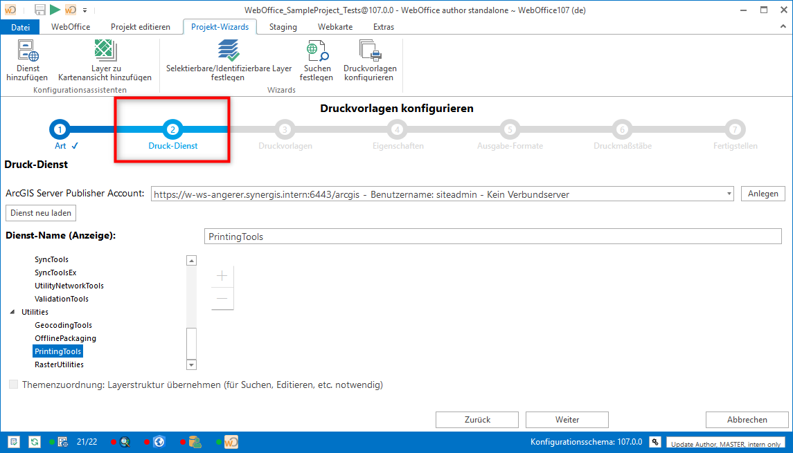
Task: Click the green play icon in quick access toolbar
Action: tap(55, 10)
